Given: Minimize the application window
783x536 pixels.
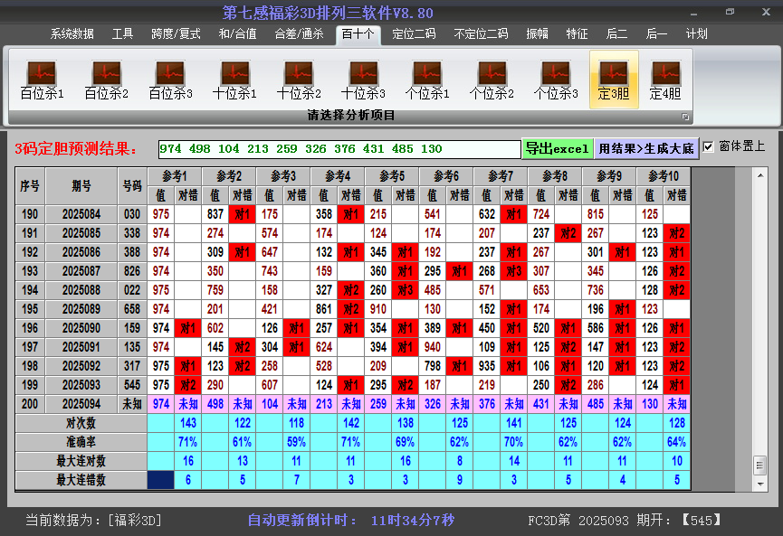Looking at the screenshot, I should [693, 13].
